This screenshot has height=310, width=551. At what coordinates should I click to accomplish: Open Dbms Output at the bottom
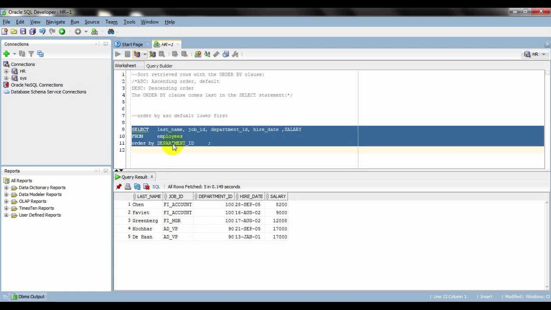[x=28, y=297]
